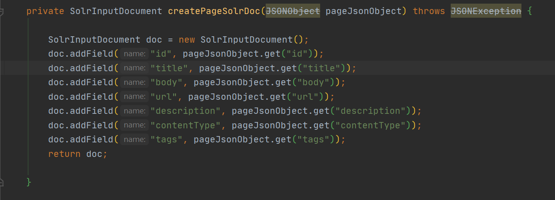Viewport: 555px width, 200px height.
Task: Click name: hint on the "body" line
Action: click(x=135, y=83)
